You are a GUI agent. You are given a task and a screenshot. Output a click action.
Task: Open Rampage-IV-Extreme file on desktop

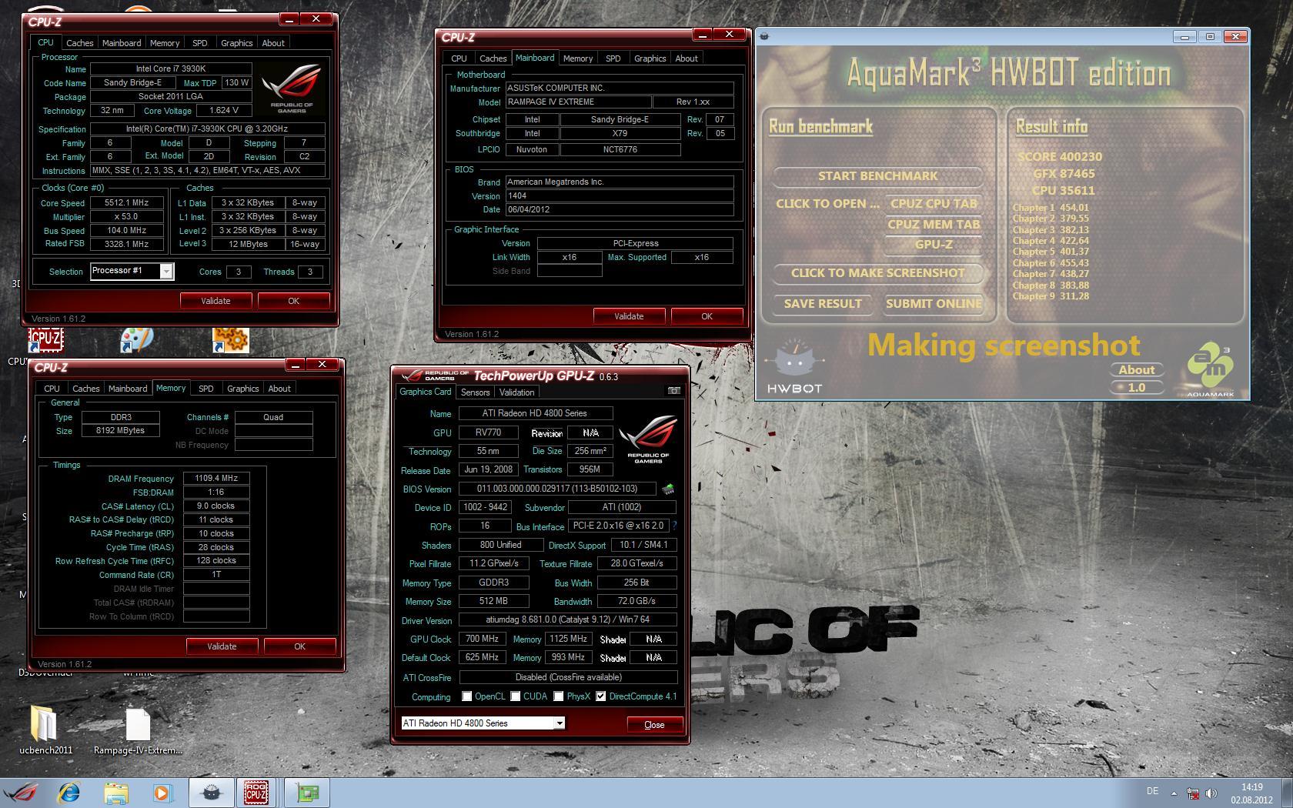pos(138,730)
